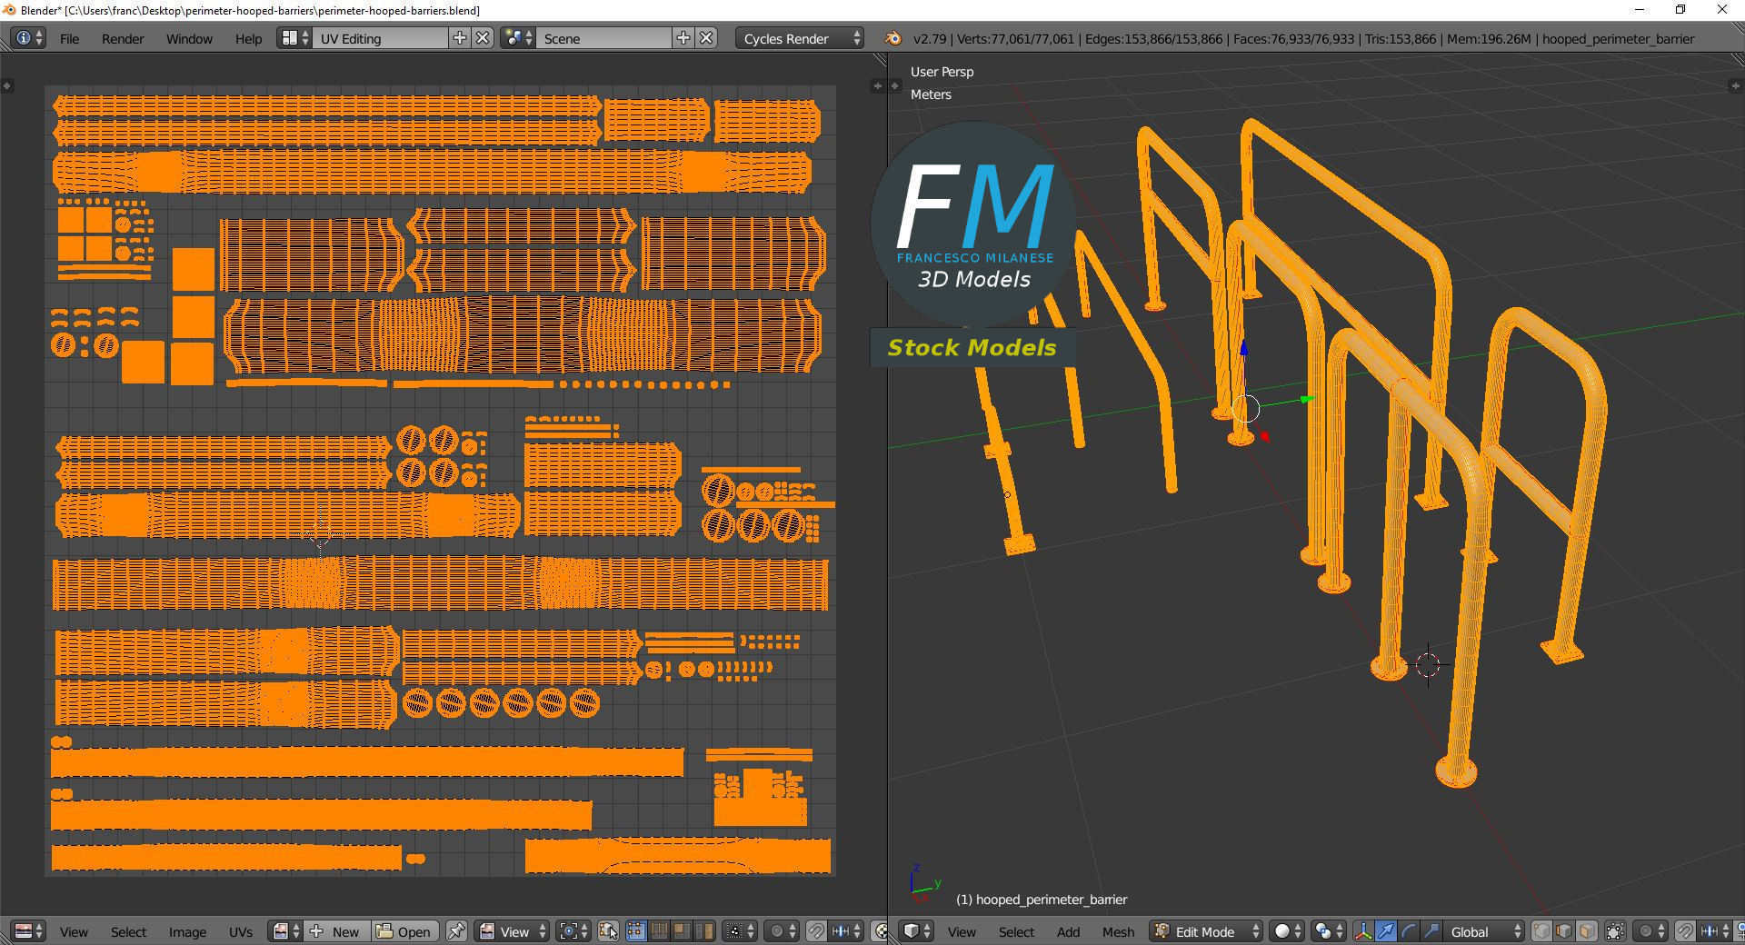Open an image file
Screen dimensions: 1745x945
(404, 931)
